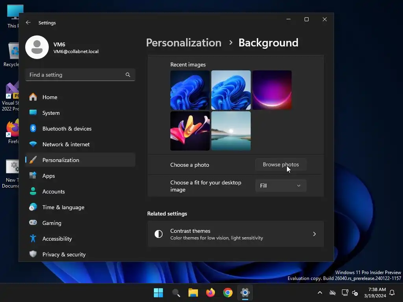Open the Windows Start menu
The width and height of the screenshot is (403, 302).
click(158, 293)
